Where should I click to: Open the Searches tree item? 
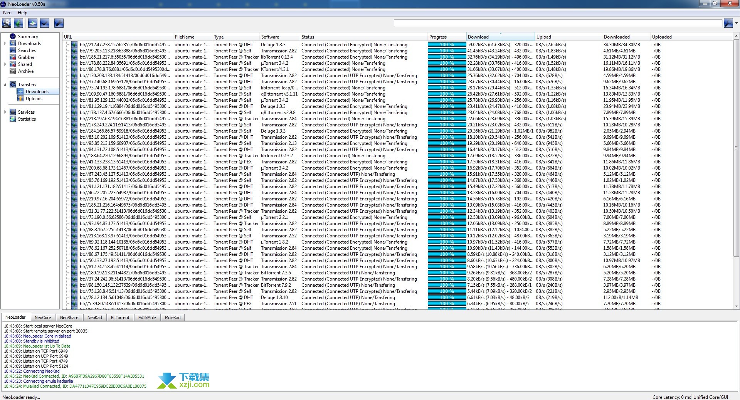27,50
